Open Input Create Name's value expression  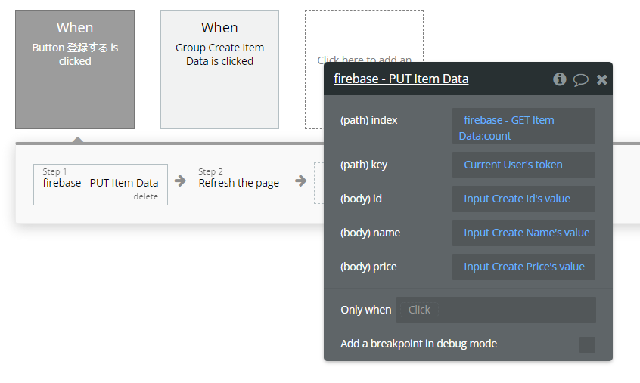tap(523, 233)
